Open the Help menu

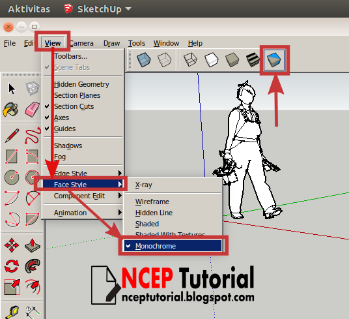(x=195, y=43)
